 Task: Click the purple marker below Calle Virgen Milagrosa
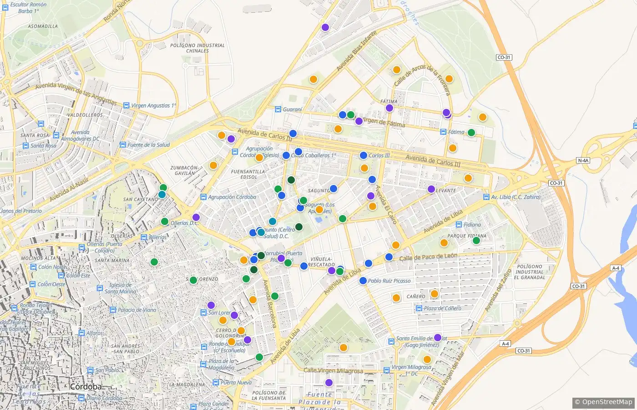coord(329,383)
